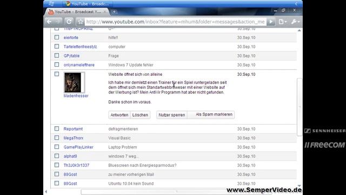Tick the GPytable message checkbox

(x=57, y=55)
